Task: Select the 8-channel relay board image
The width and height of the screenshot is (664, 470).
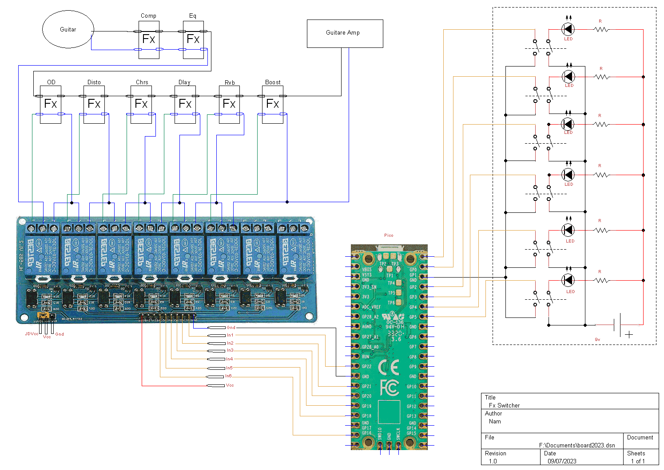Action: (167, 270)
